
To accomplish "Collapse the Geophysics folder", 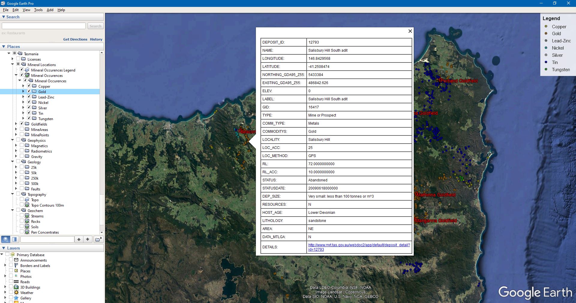I will tap(13, 140).
